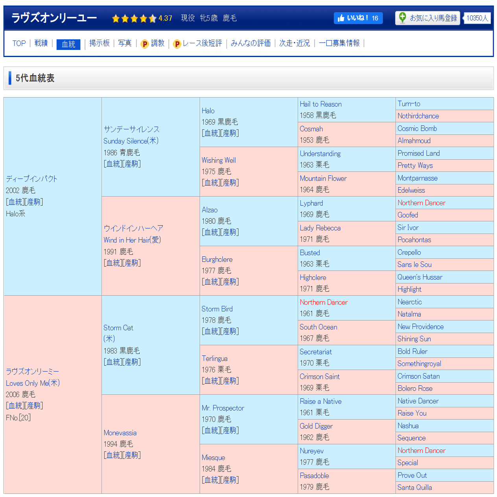Viewport: 497px width, 497px height.
Task: Open the ディープインパクト horse page
Action: pos(31,179)
